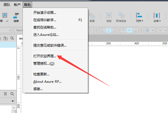Viewport: 168px width, 113px height.
Task: Select the 连接 connector tool icon
Action: tap(16, 16)
